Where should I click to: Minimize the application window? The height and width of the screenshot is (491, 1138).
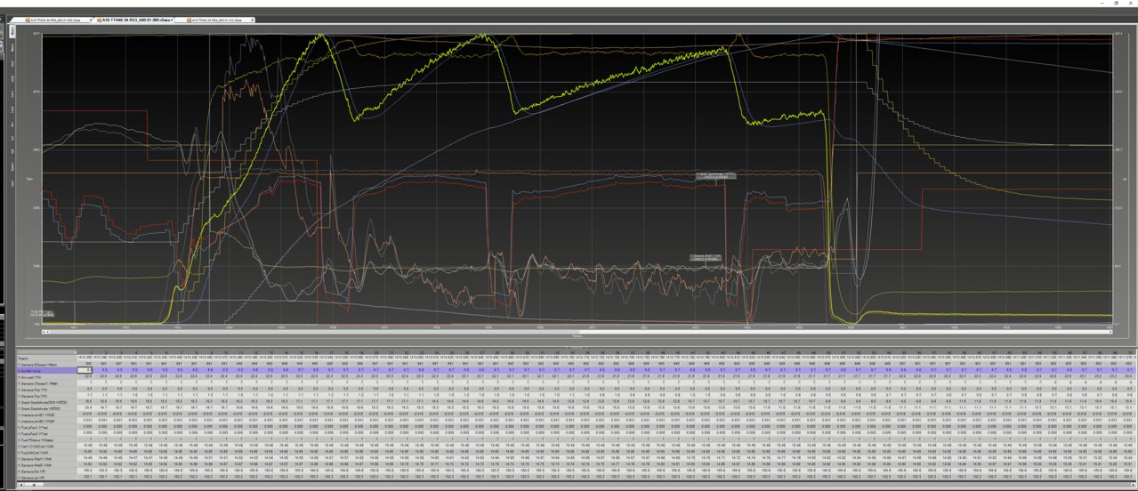(x=1102, y=4)
